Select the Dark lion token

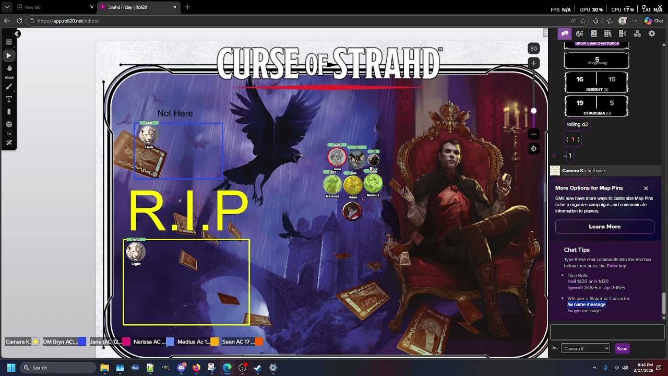tap(149, 136)
